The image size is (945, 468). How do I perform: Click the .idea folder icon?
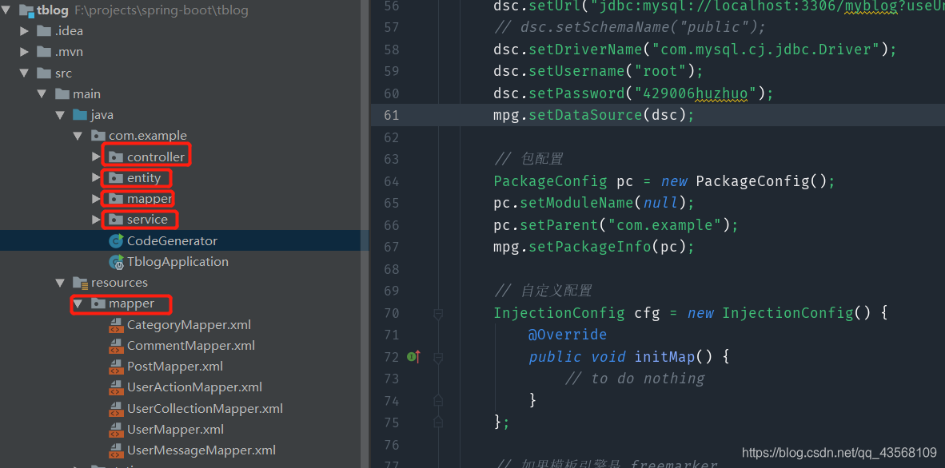(43, 30)
